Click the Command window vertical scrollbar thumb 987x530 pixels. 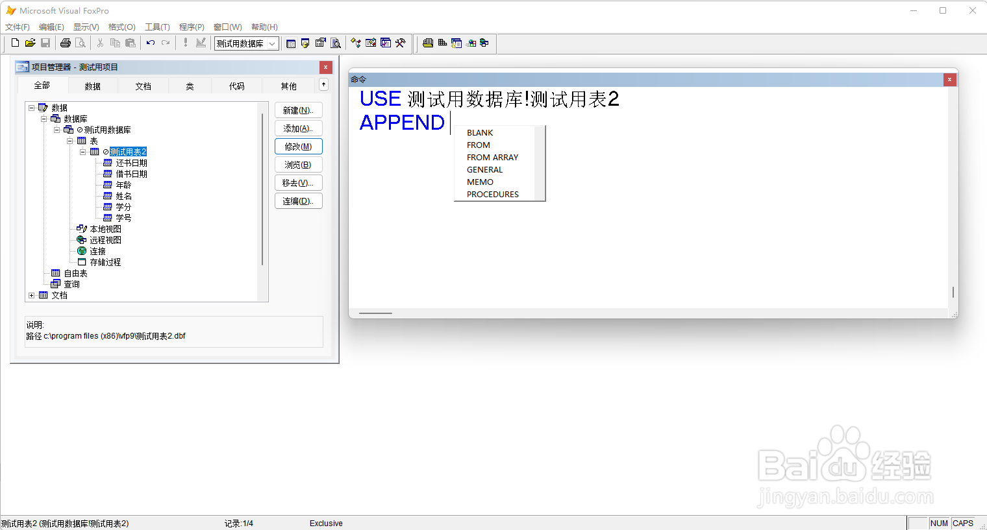tap(953, 293)
